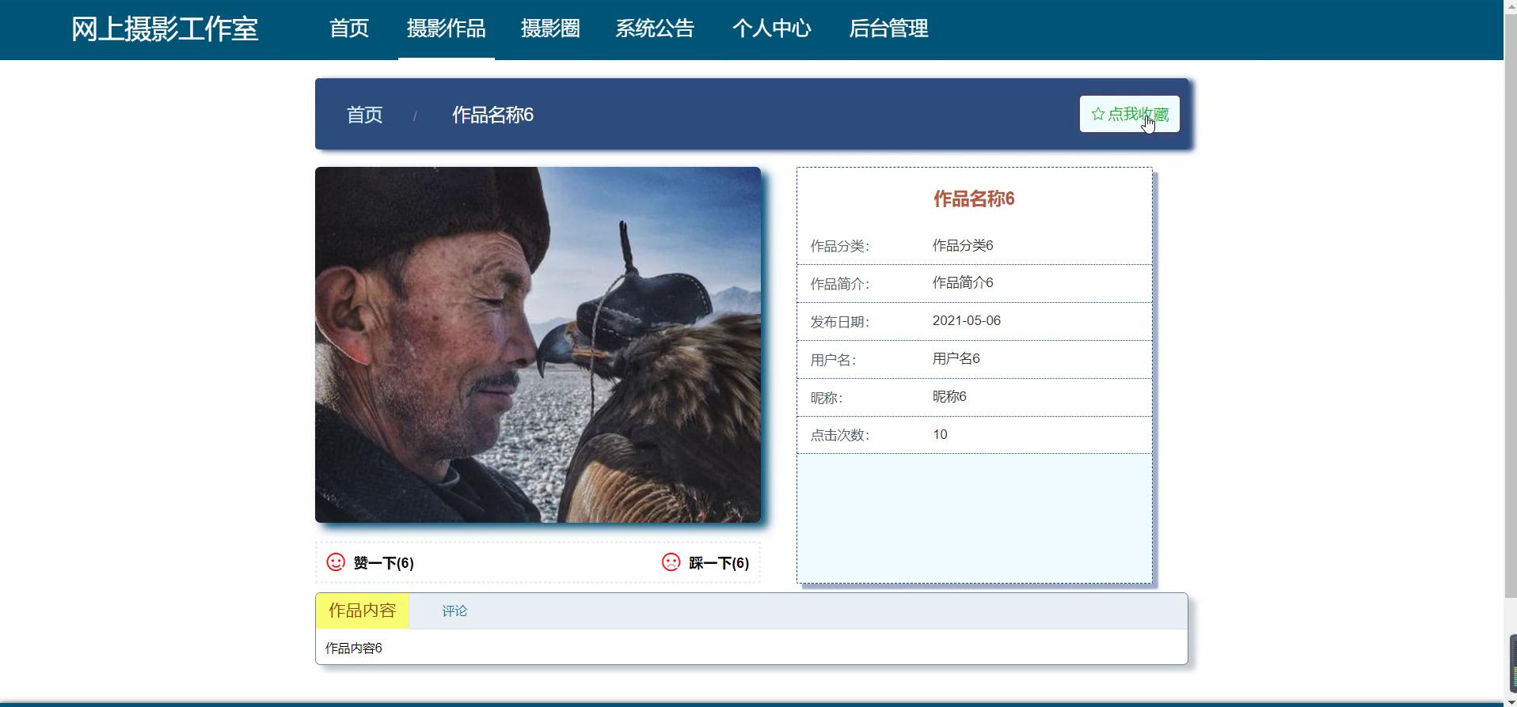Open 摄影圈 from the top menu
This screenshot has width=1517, height=707.
coord(550,29)
